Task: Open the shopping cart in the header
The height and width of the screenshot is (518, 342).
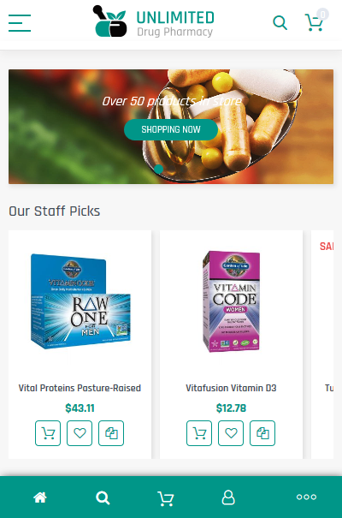Action: pyautogui.click(x=314, y=22)
